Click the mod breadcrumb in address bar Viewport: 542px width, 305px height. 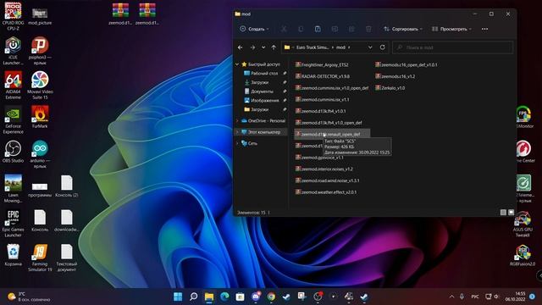(340, 47)
